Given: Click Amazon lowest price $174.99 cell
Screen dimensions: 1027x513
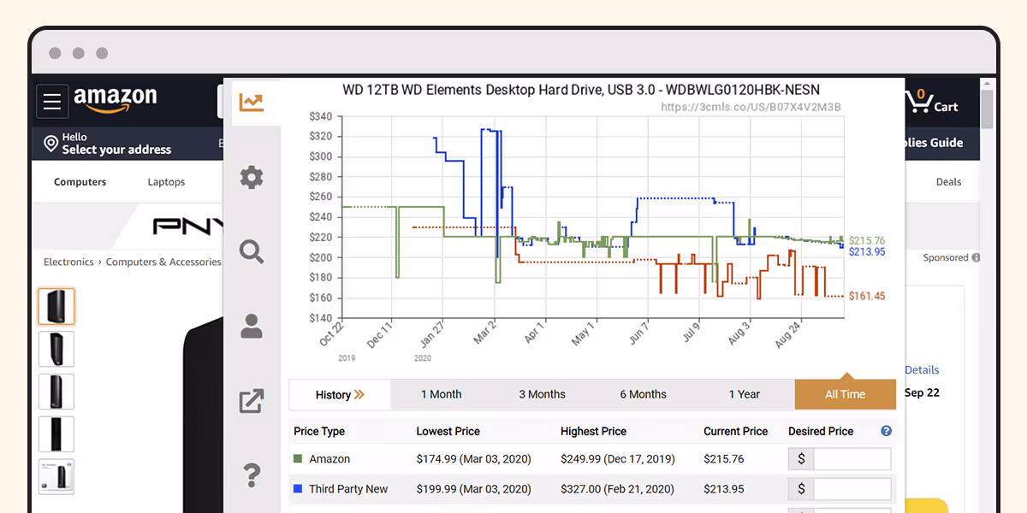Looking at the screenshot, I should click(474, 459).
